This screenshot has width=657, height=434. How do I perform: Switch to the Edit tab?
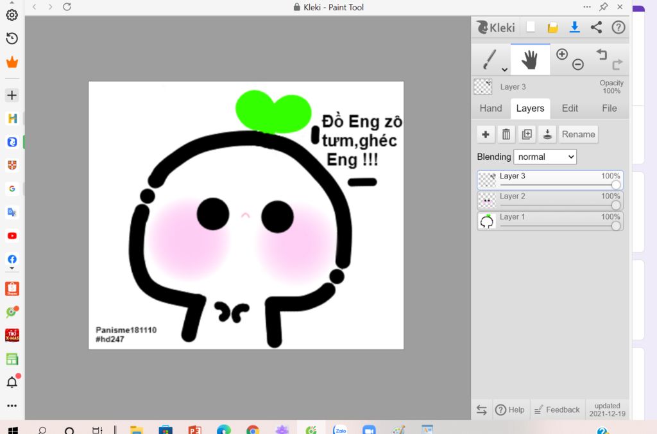pos(570,108)
